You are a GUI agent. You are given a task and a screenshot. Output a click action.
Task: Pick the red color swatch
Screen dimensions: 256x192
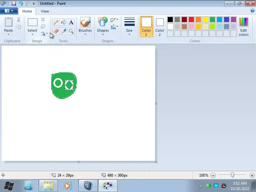[191, 20]
